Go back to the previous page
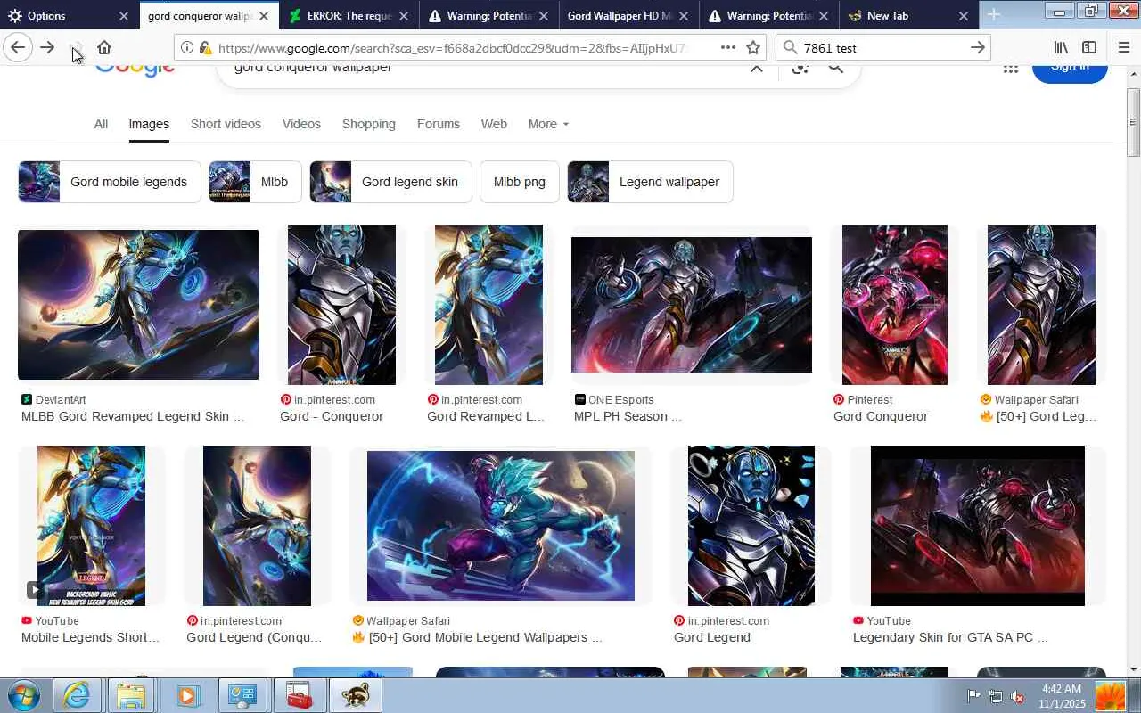This screenshot has width=1141, height=713. pos(18,47)
